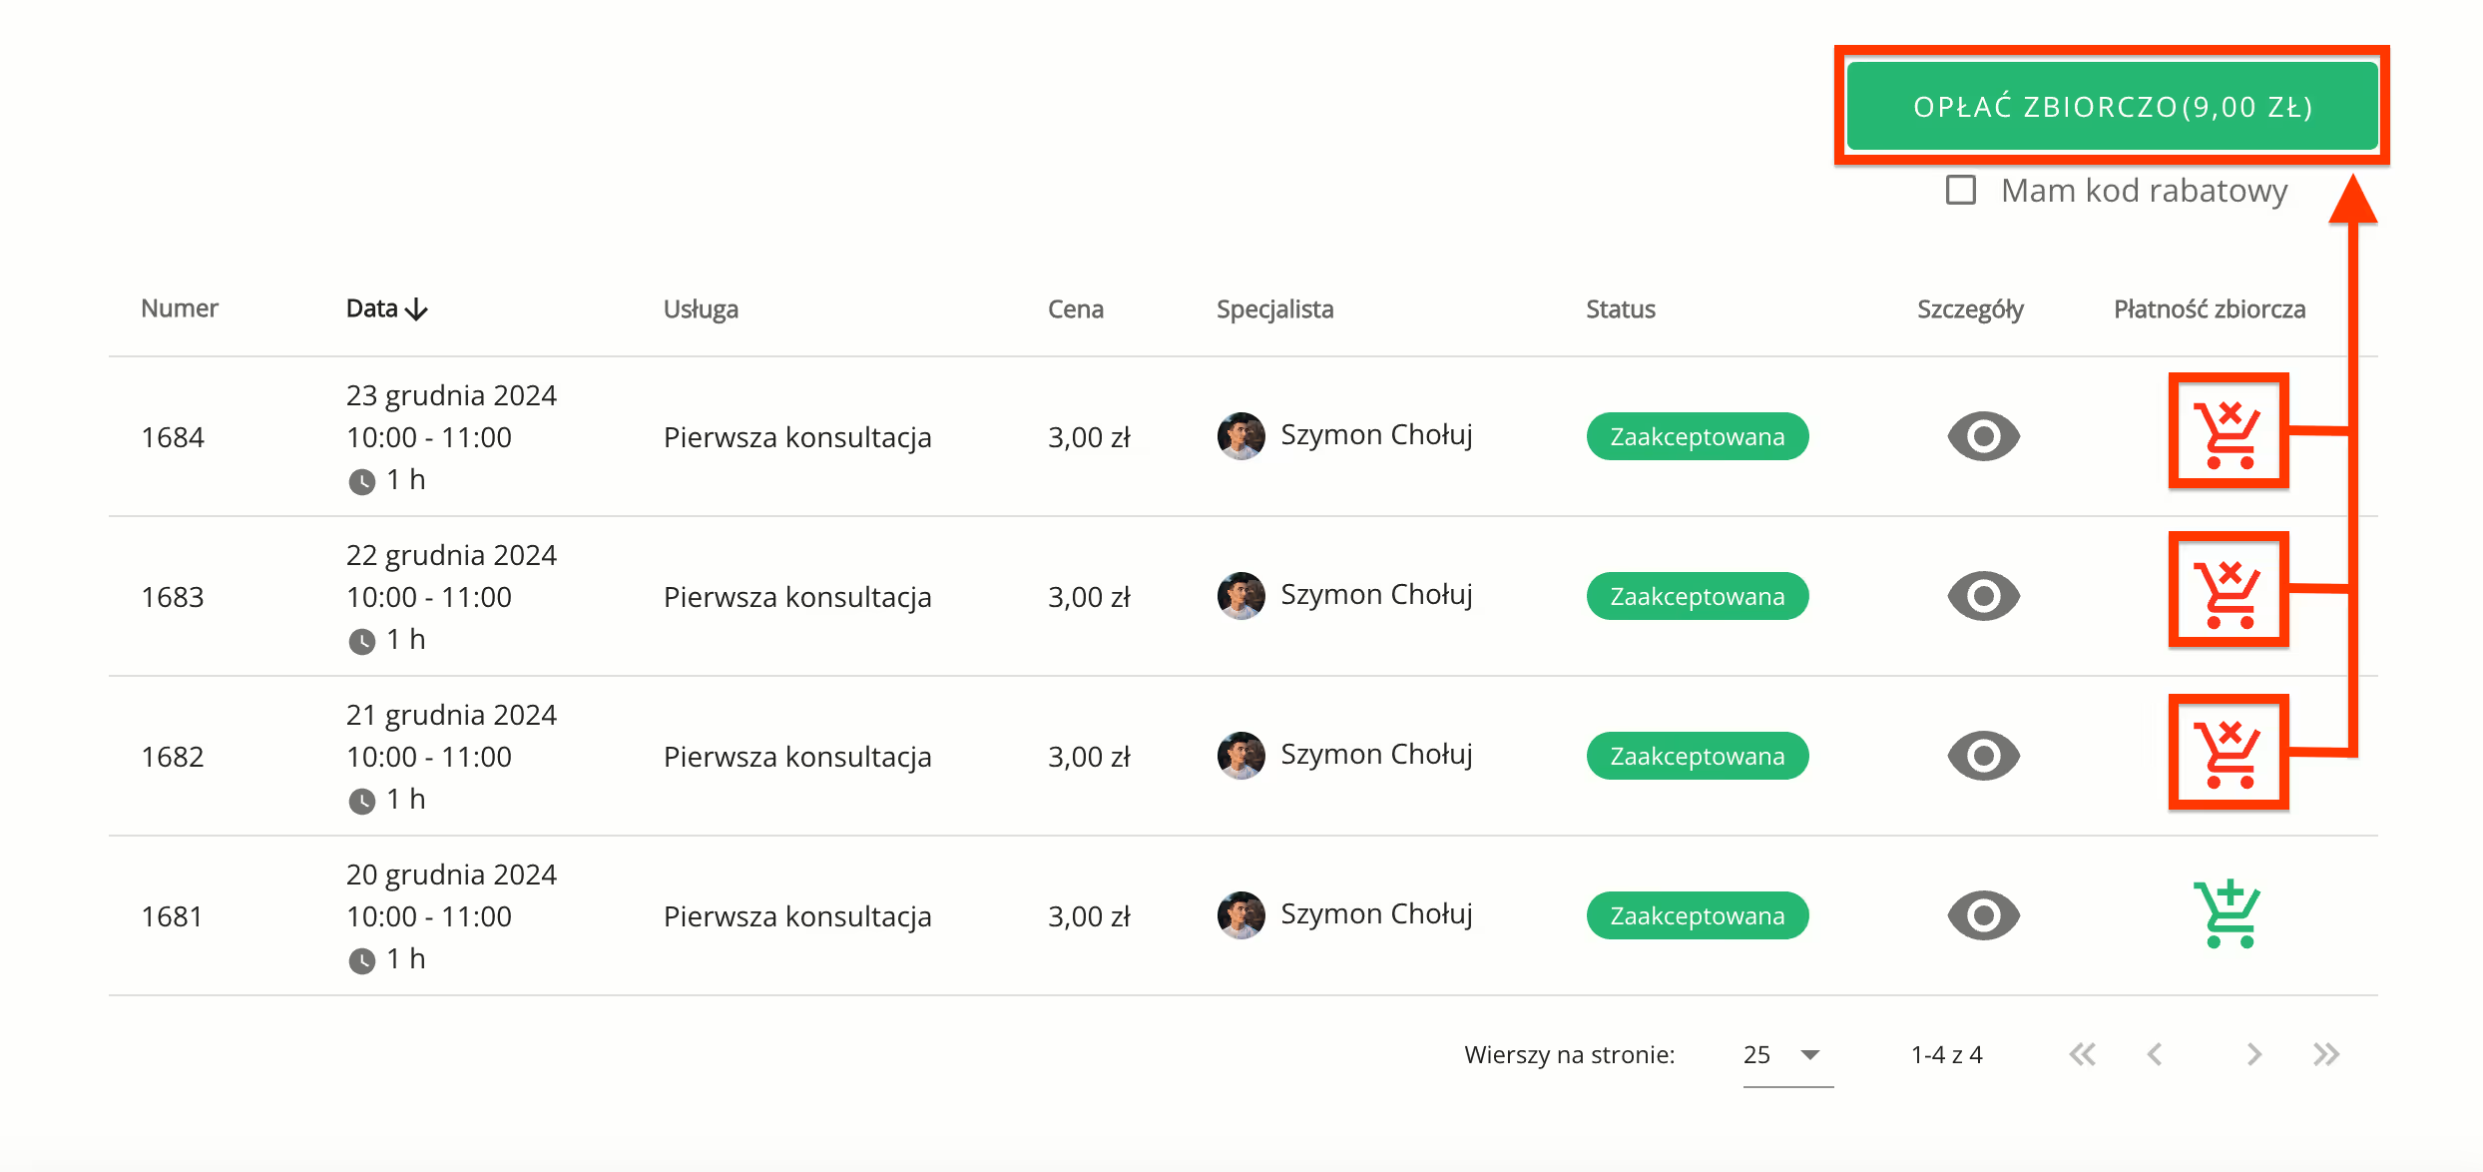This screenshot has height=1172, width=2483.
Task: Remove reservation 1682 from bulk payment
Action: pyautogui.click(x=2228, y=754)
